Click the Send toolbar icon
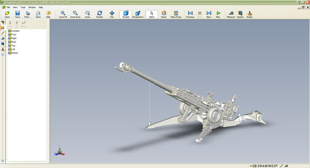Viewport: 310px width, 168px height. [x=38, y=15]
